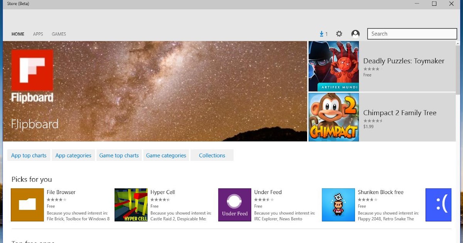Screen dimensions: 463x243
Task: Switch to the GAMES tab
Action: (x=59, y=34)
